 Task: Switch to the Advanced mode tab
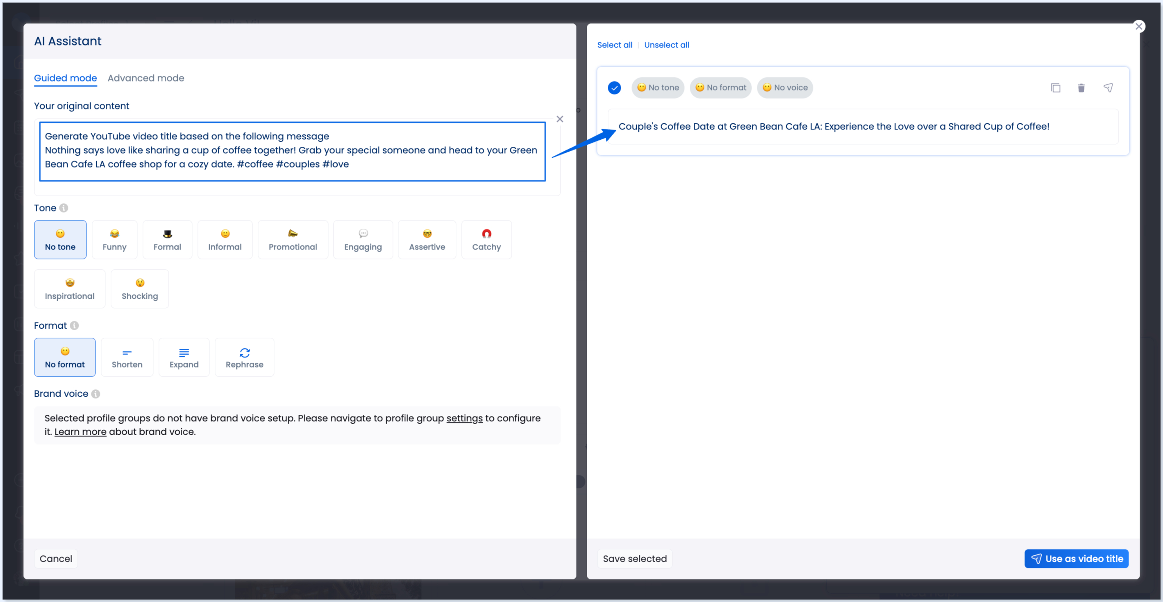tap(146, 78)
